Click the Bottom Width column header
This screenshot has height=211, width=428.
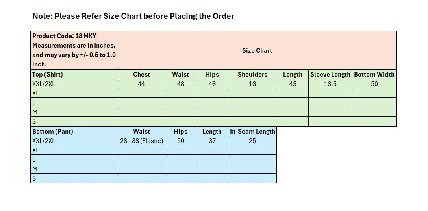coord(374,74)
